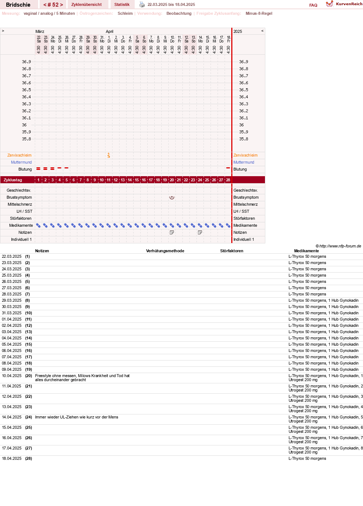The image size is (363, 506).
Task: Go to next cycle with the right arrow beside #52
Action: [61, 5]
